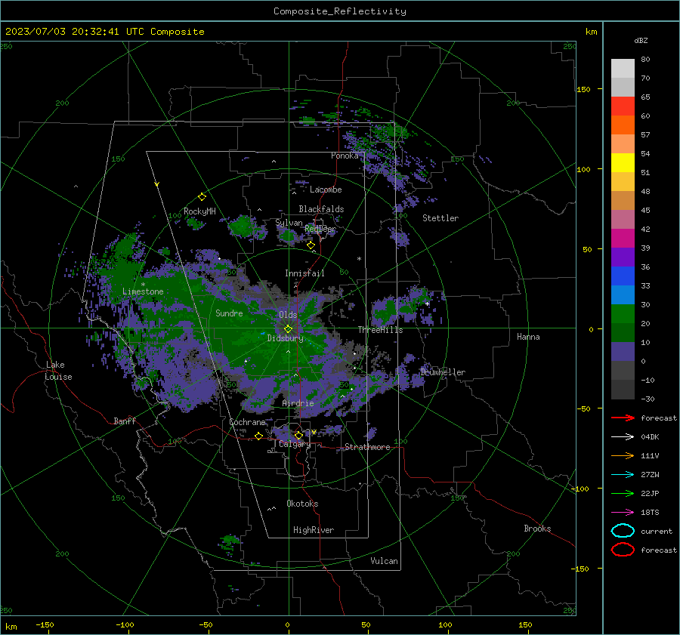Click the light gray 80 dBZ swatch
This screenshot has height=635, width=680.
point(623,69)
